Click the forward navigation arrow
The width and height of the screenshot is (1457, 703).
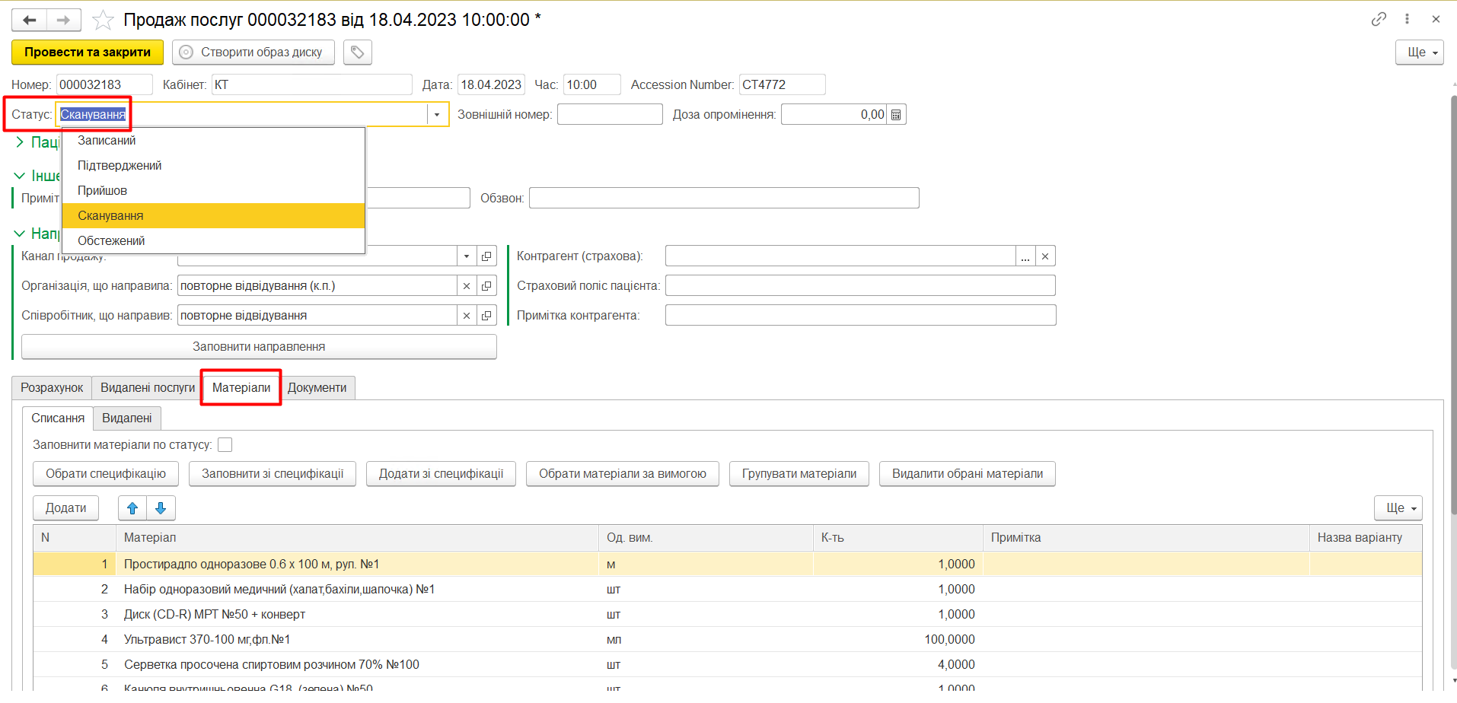point(64,21)
